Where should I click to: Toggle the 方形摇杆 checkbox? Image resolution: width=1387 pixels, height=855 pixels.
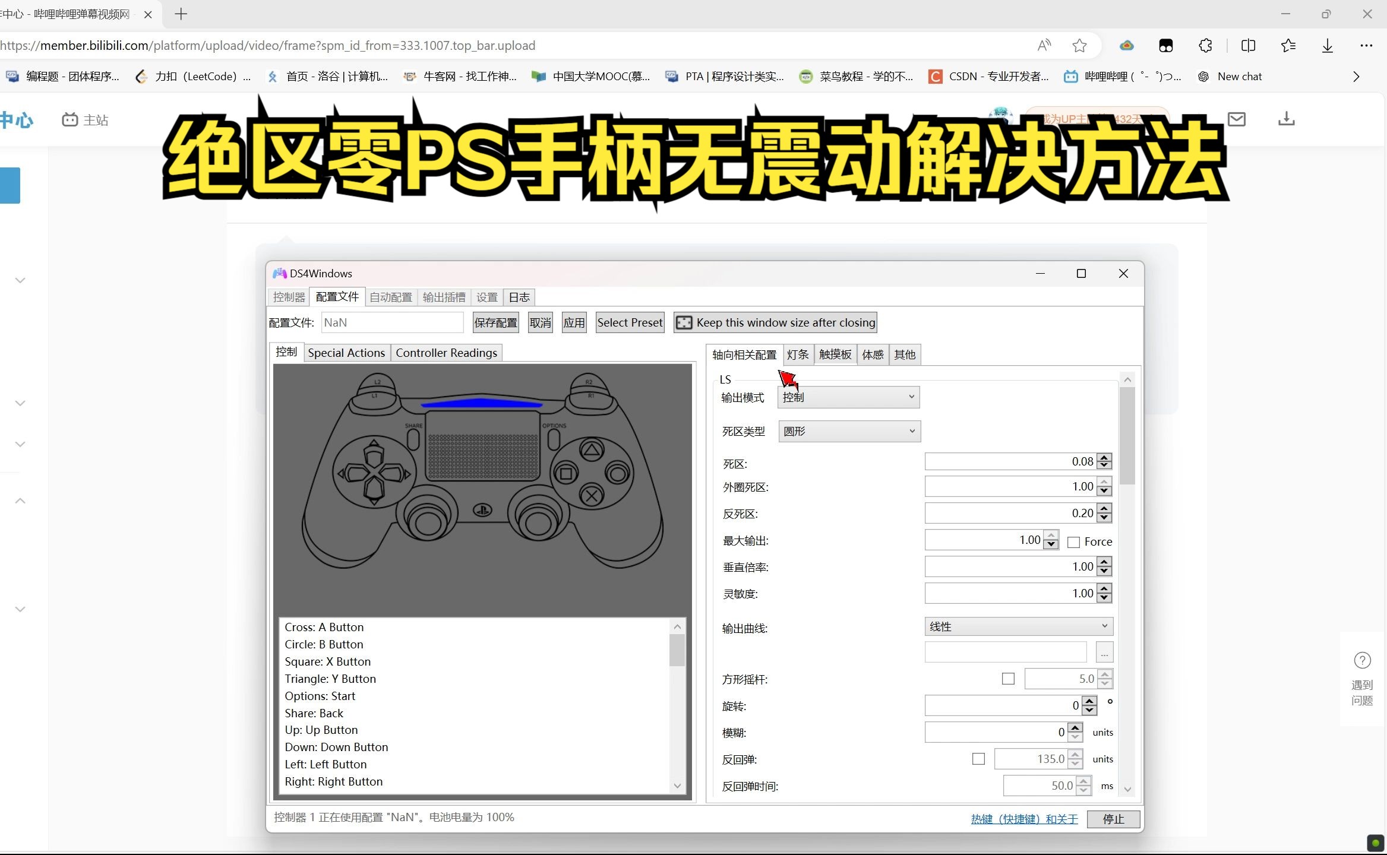[x=1008, y=679]
